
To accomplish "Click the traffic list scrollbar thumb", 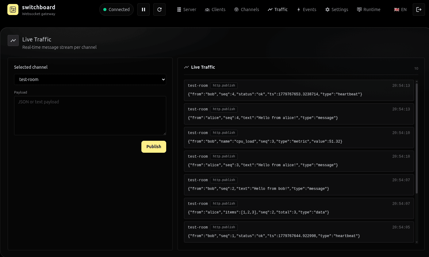I will (416, 138).
